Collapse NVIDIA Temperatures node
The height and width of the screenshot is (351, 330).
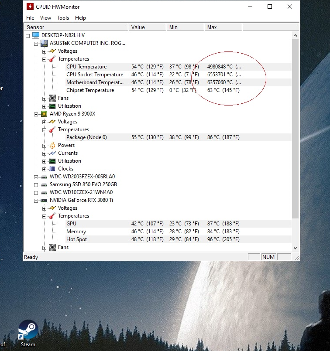click(44, 216)
